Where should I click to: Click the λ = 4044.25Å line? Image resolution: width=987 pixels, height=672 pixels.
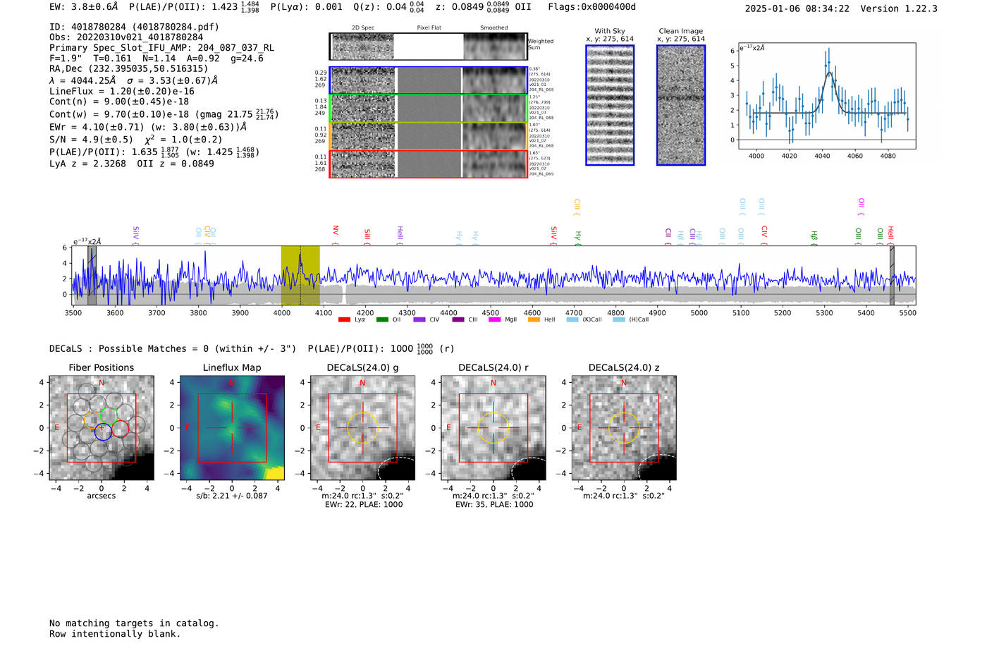coord(134,80)
